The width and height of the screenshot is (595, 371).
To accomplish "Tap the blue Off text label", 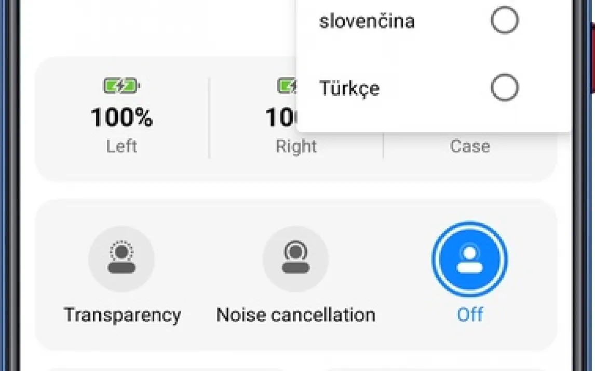I will point(469,315).
